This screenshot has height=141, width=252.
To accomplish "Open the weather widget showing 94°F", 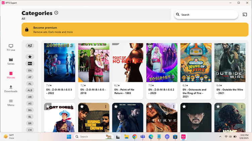I will [x=9, y=137].
